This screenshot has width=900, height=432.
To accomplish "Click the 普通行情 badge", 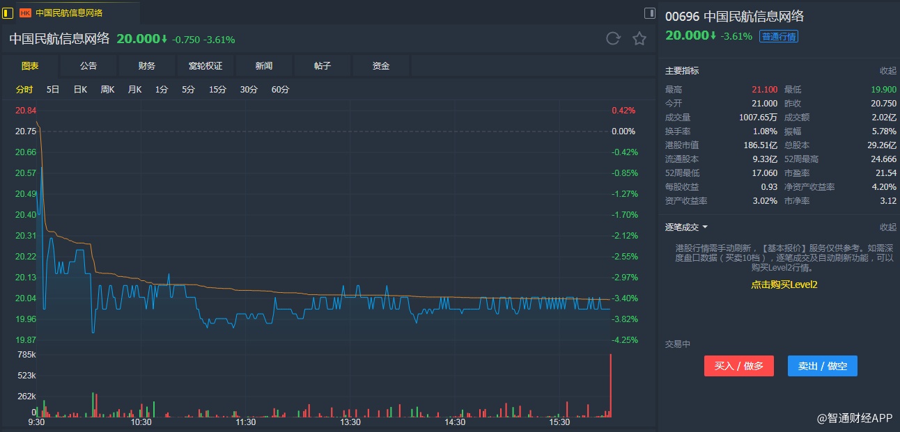I will click(779, 36).
